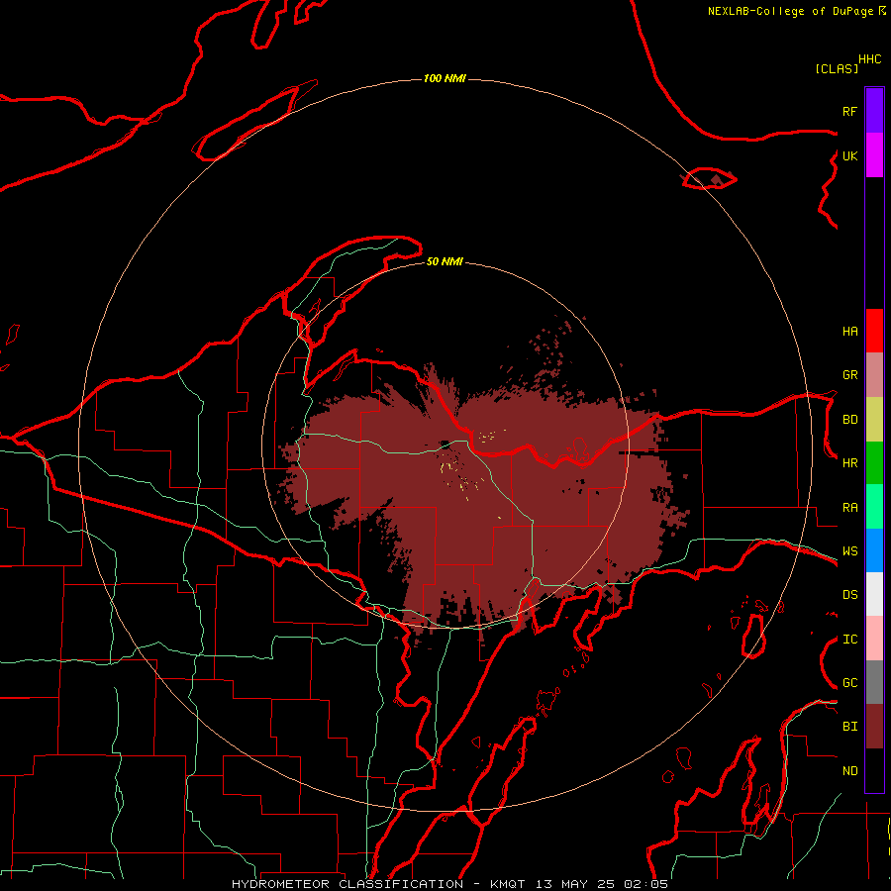The height and width of the screenshot is (891, 891).
Task: Click the DS legend label
Action: (850, 594)
